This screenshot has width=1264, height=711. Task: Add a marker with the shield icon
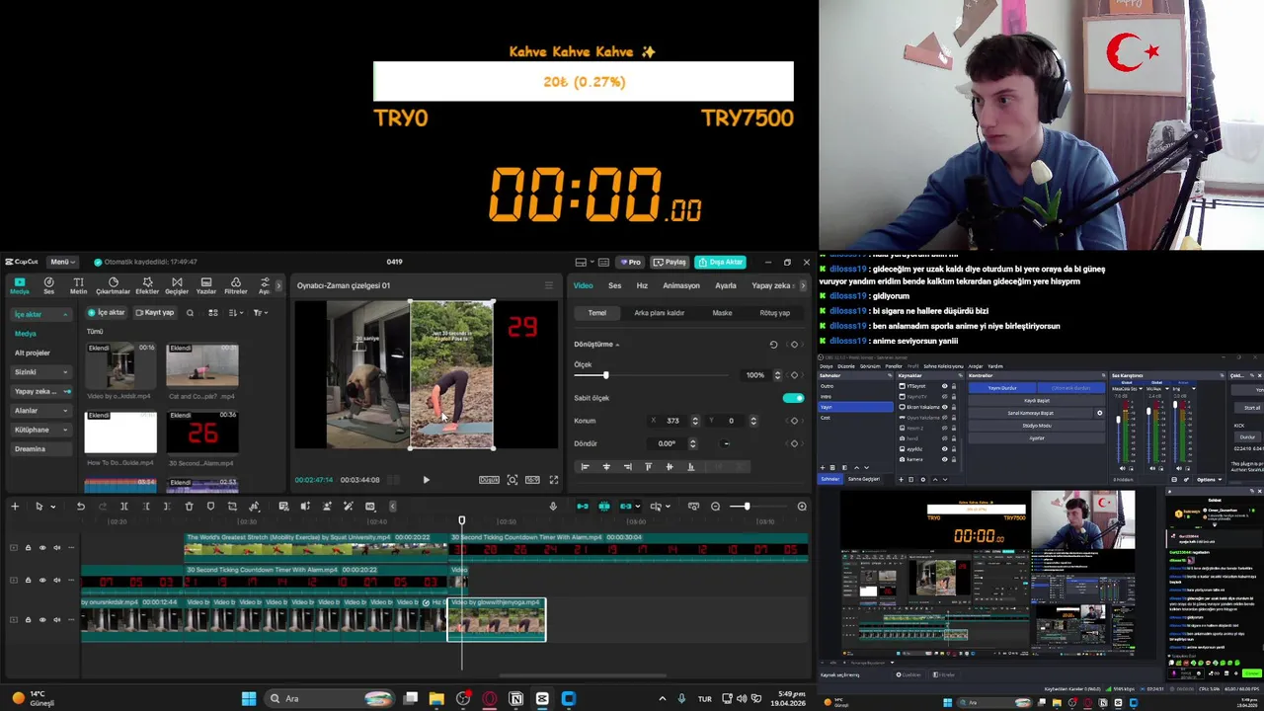pos(210,507)
